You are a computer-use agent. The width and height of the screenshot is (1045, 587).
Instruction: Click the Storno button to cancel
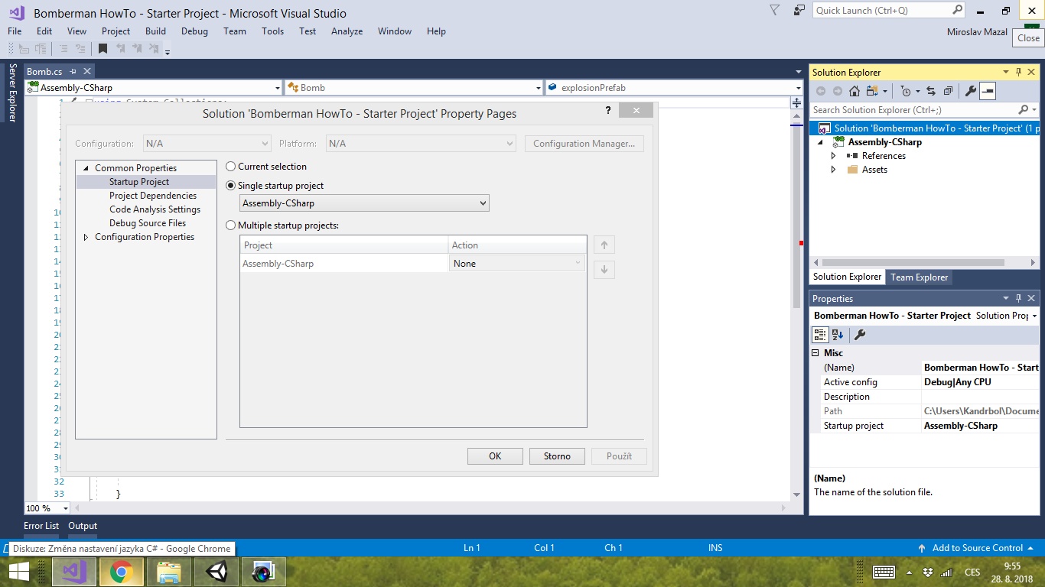557,456
